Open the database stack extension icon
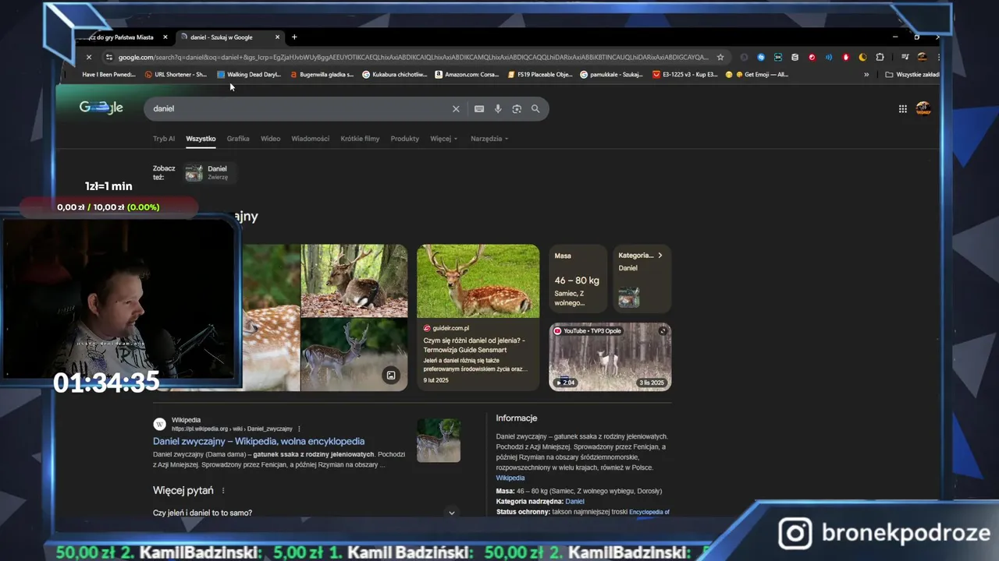 (x=795, y=57)
